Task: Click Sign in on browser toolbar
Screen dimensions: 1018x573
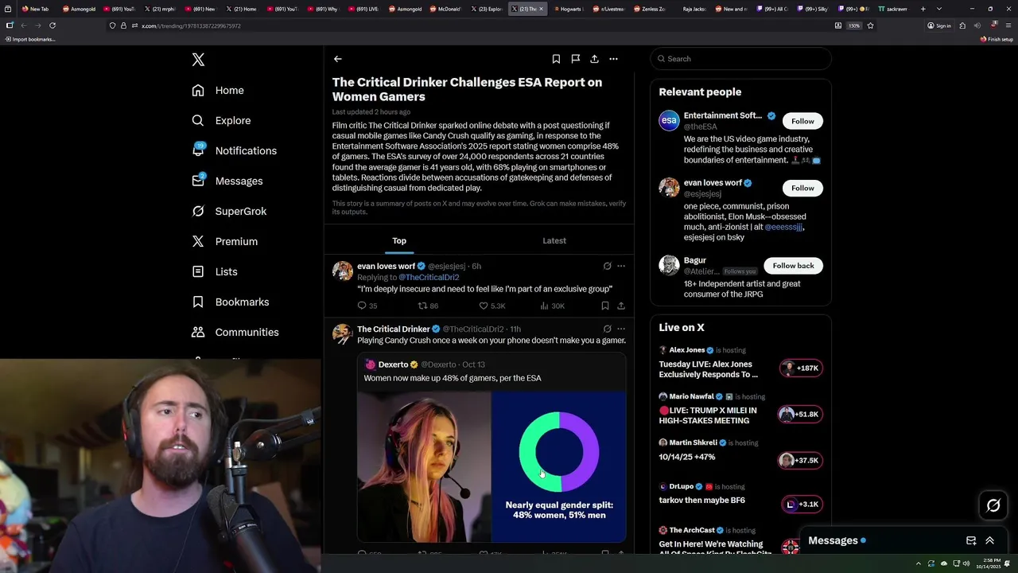Action: 938,25
